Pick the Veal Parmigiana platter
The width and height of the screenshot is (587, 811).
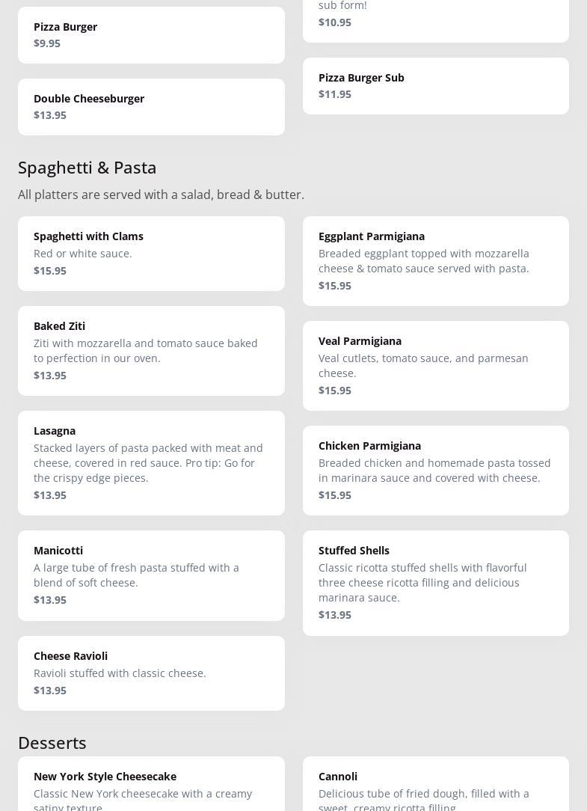435,366
